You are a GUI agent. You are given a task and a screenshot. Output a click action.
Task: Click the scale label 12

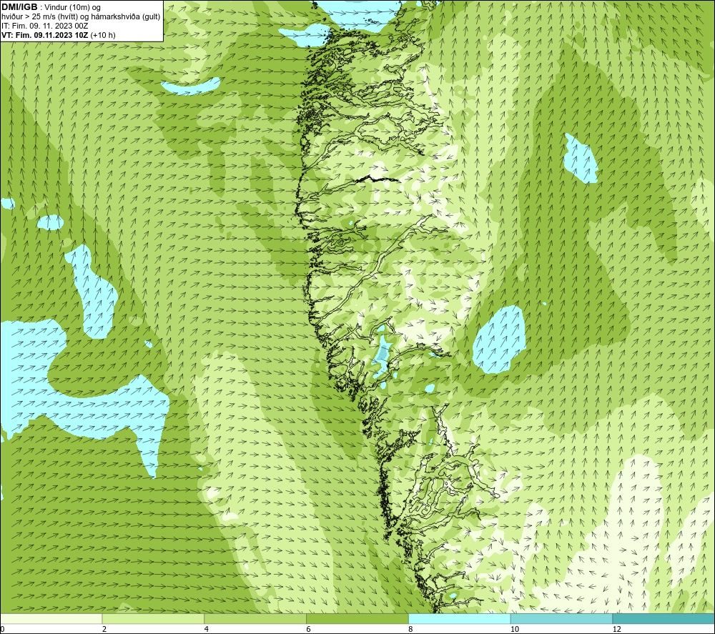(617, 629)
